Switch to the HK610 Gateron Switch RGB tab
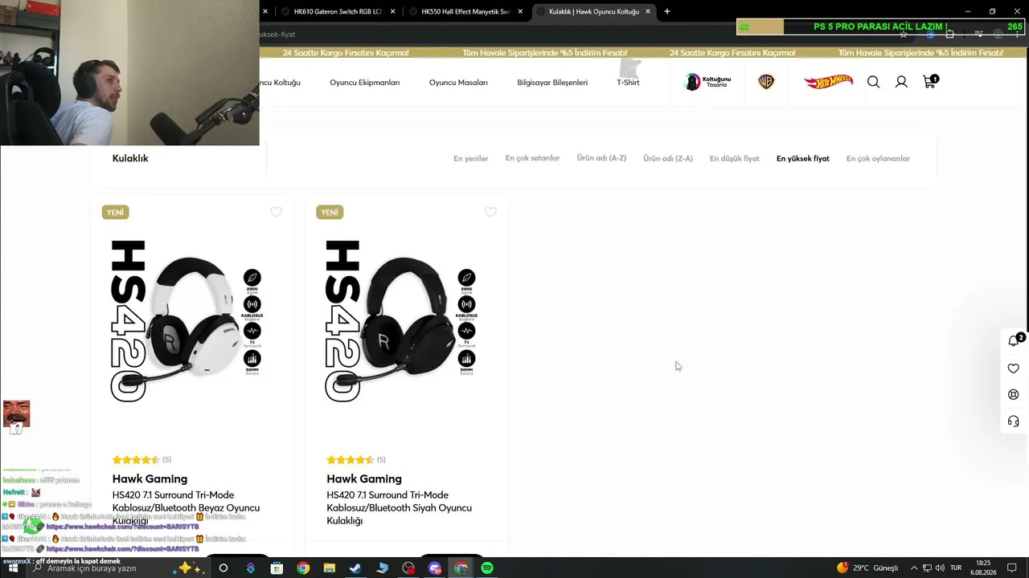The image size is (1029, 578). 337,11
